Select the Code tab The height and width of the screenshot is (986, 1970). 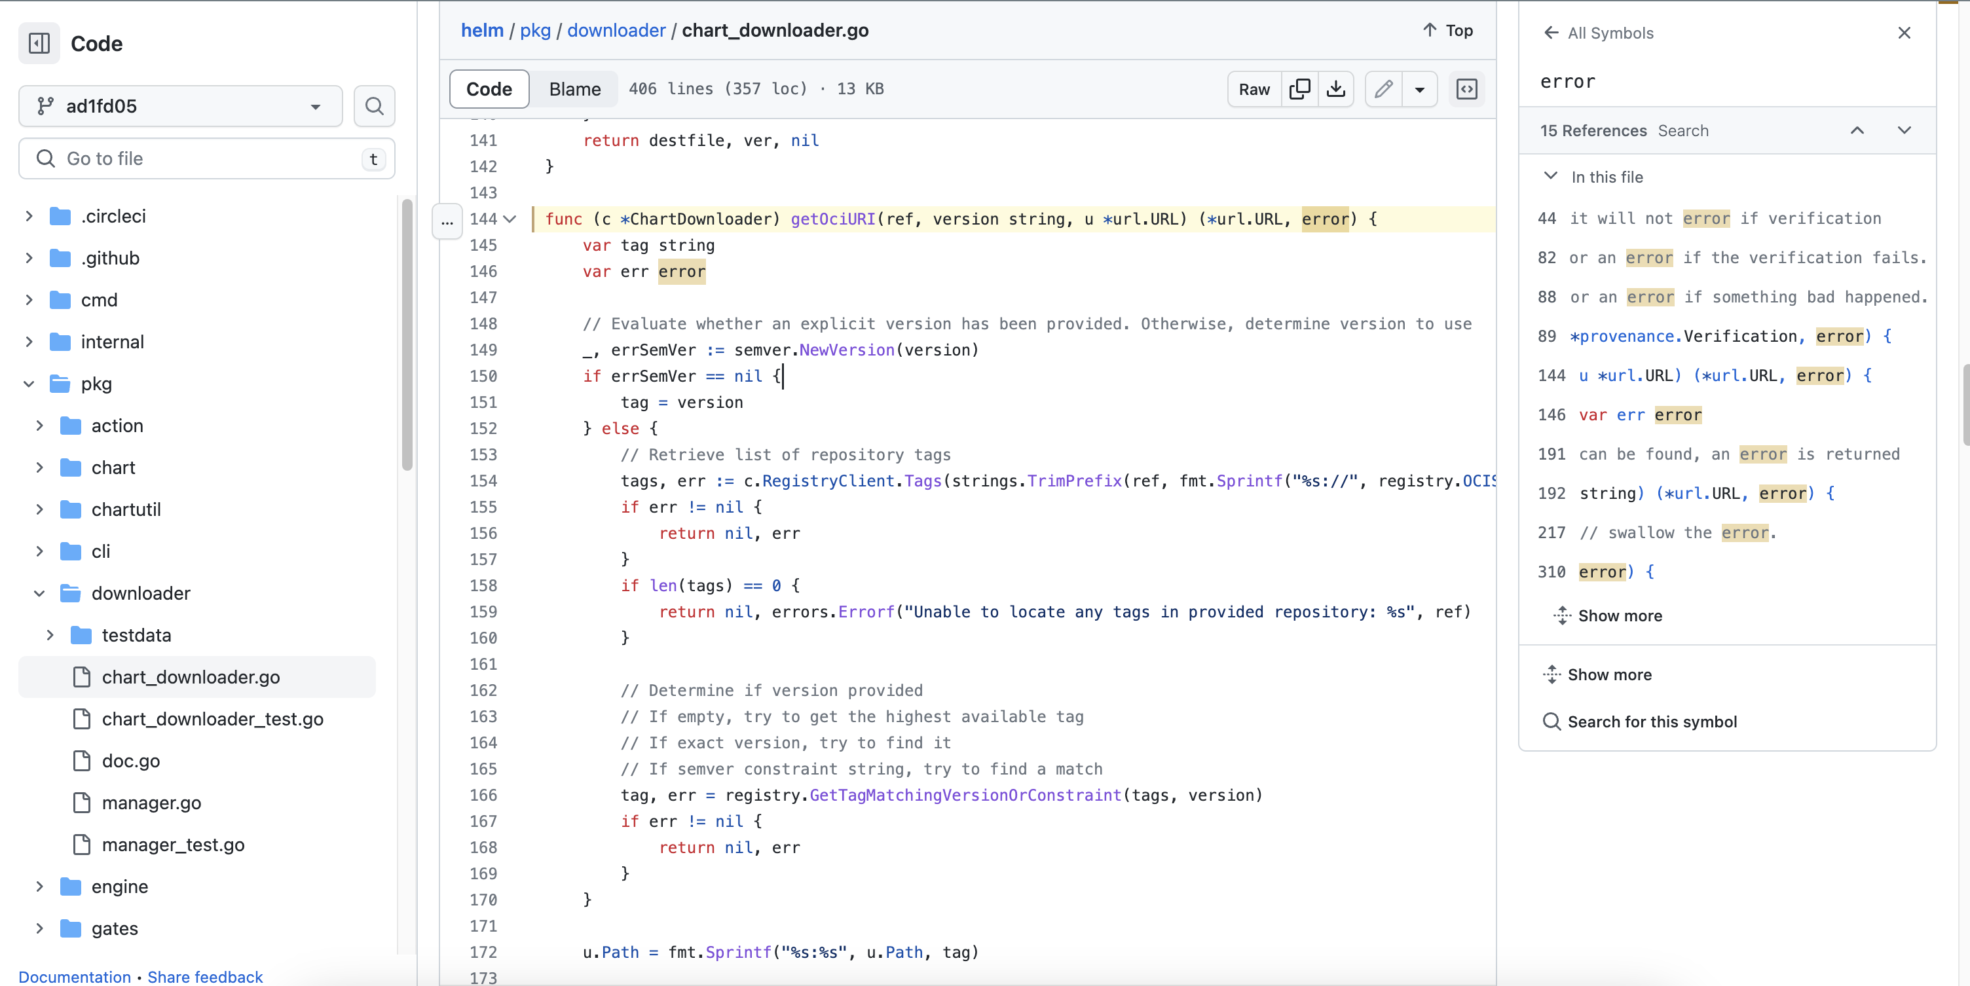tap(489, 88)
